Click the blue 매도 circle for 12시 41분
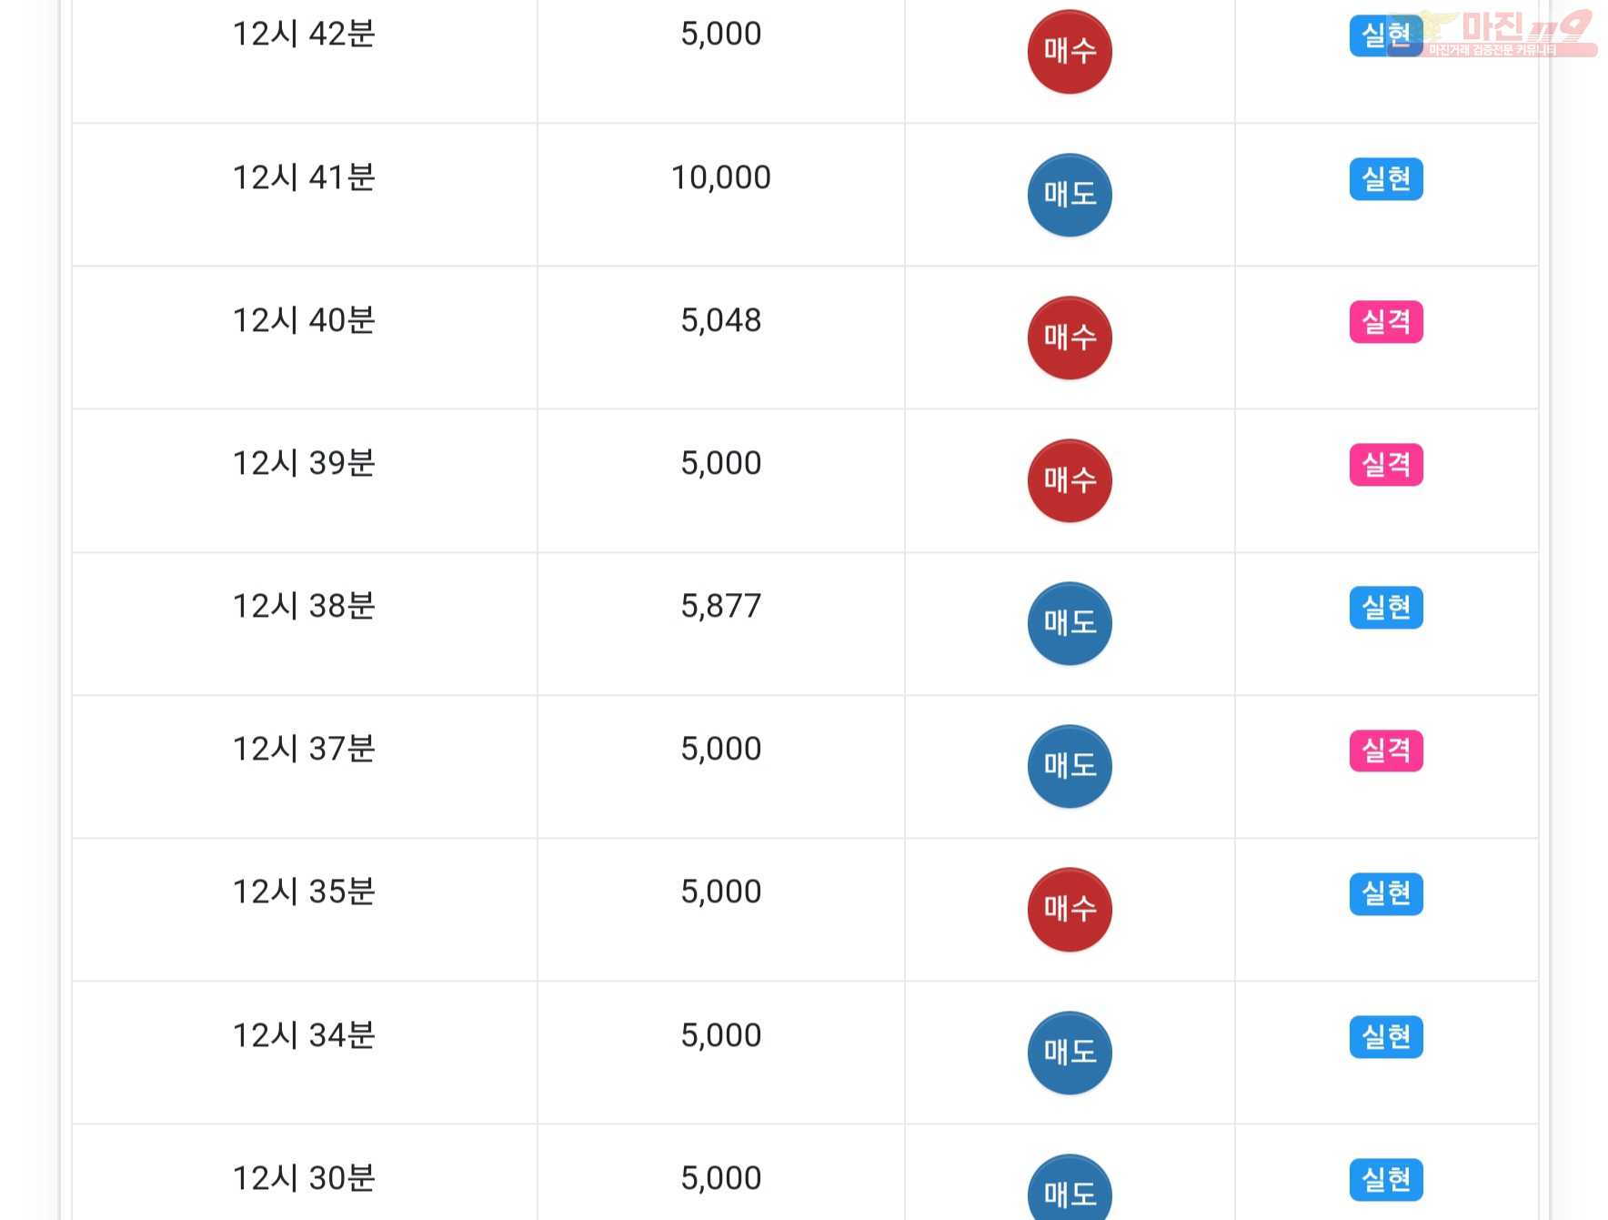 pyautogui.click(x=1070, y=195)
